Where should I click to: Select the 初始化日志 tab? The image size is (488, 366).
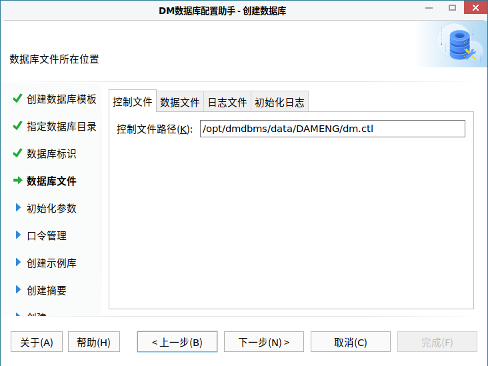[279, 102]
